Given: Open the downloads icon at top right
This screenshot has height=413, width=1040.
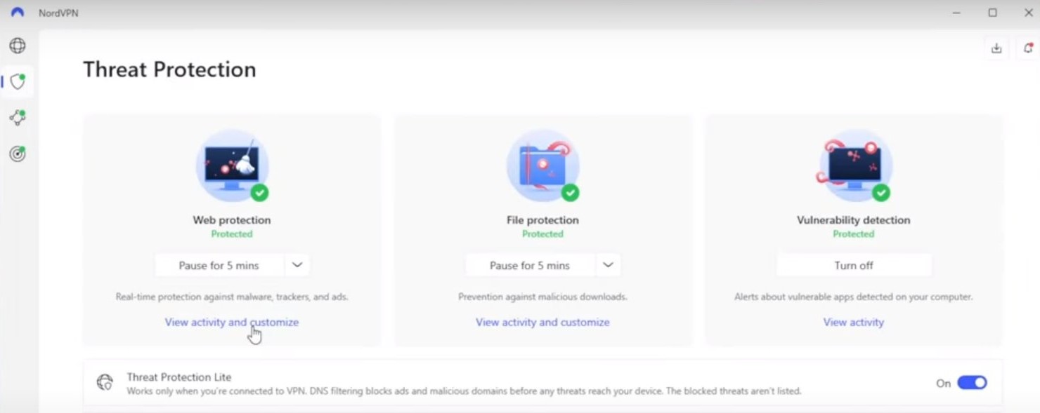Looking at the screenshot, I should pyautogui.click(x=996, y=48).
